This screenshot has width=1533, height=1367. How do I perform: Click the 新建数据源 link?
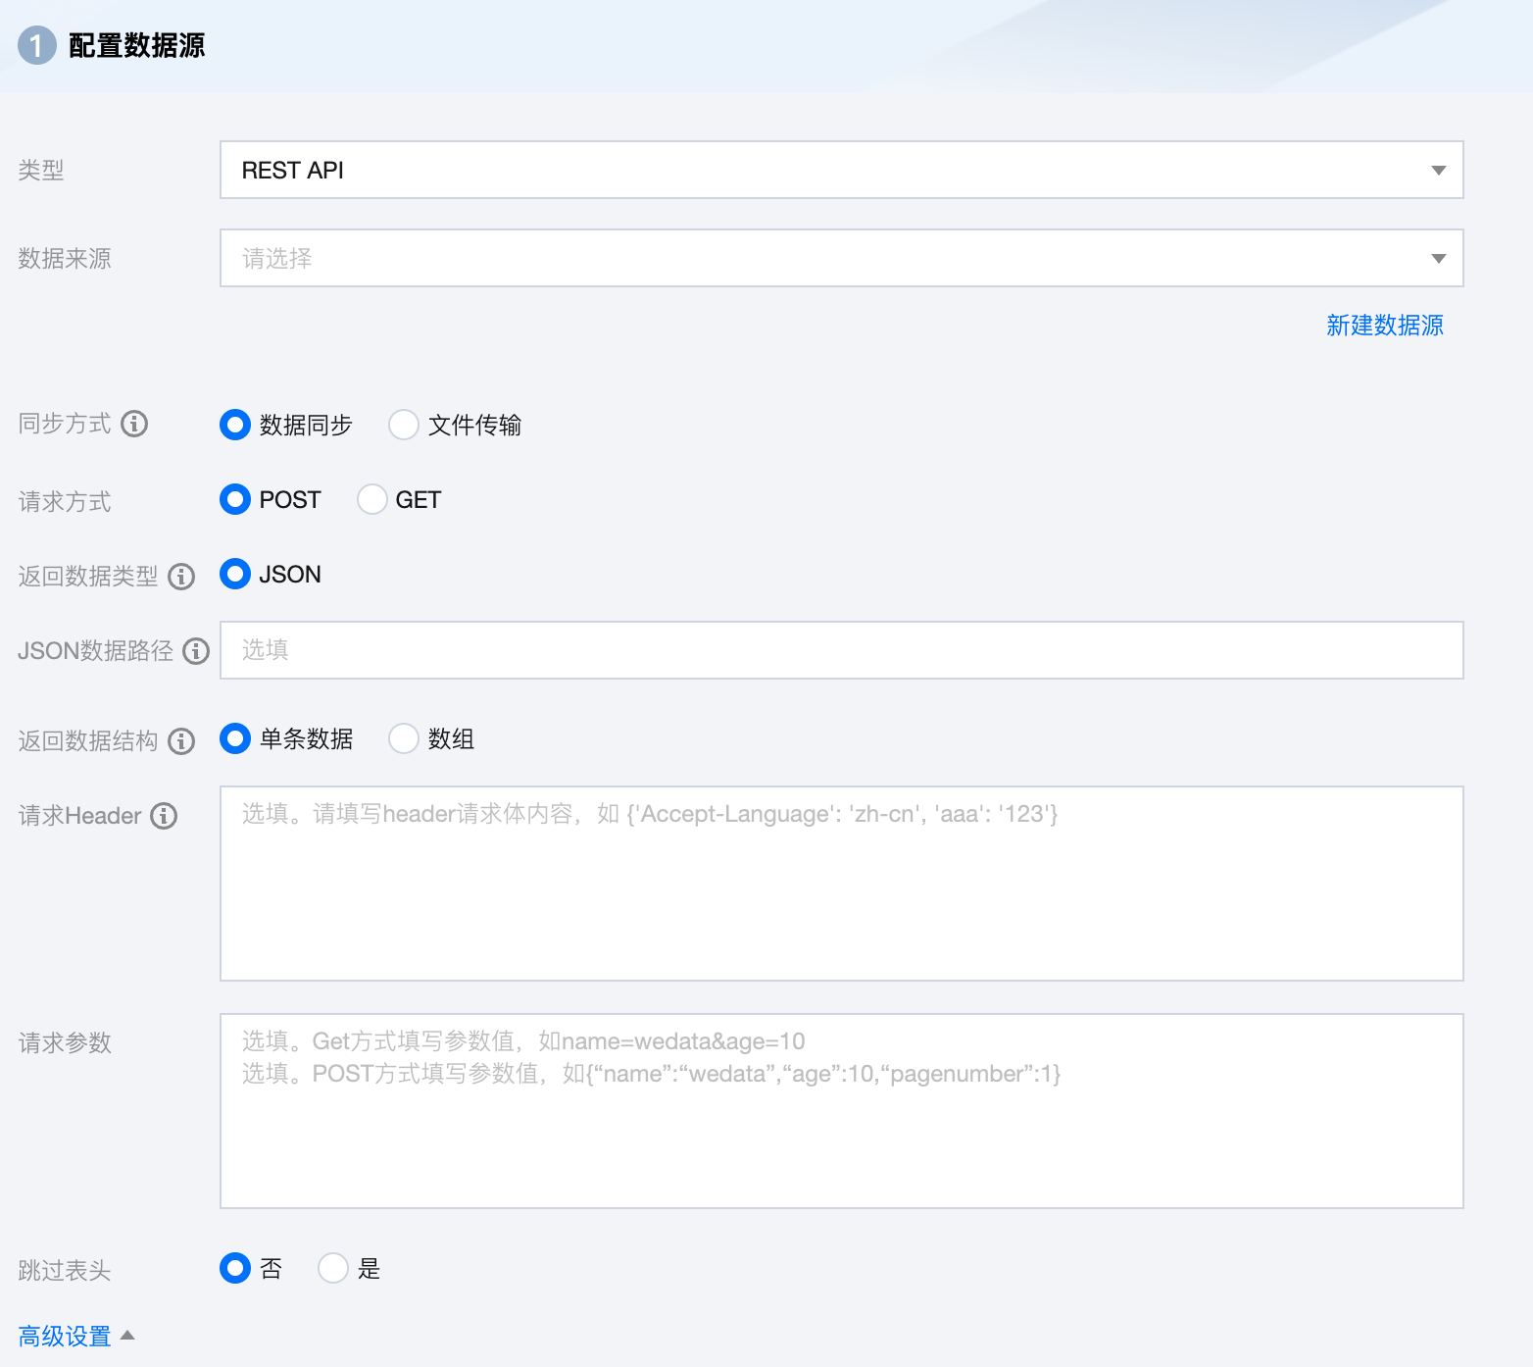tap(1384, 326)
